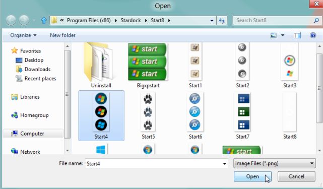Select Network in the navigation pane
This screenshot has height=189, width=323.
click(30, 152)
